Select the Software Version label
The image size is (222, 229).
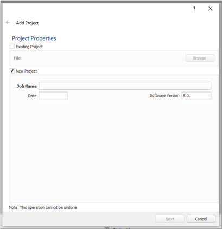tap(164, 95)
